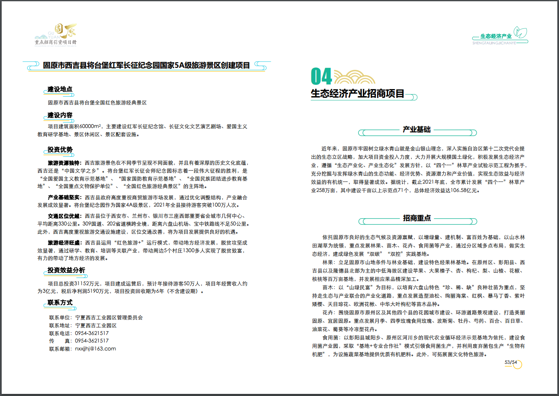The image size is (559, 396).
Task: Click the "招商重点" section banner
Action: [x=416, y=218]
